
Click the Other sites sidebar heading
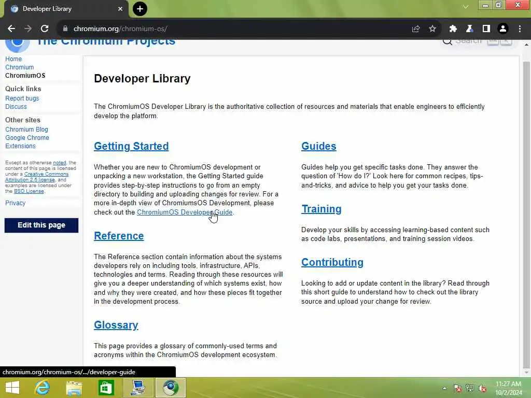[23, 120]
